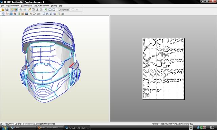Open the Setting menu
Image resolution: width=217 pixels, height=130 pixels.
click(54, 6)
